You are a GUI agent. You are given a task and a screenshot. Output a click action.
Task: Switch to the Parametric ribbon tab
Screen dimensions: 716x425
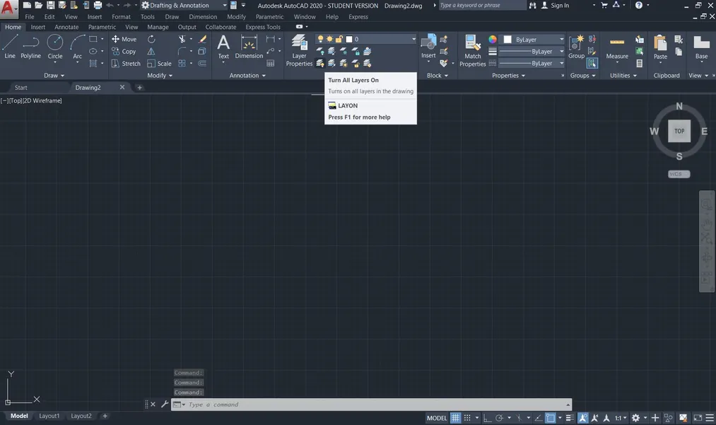pos(101,27)
